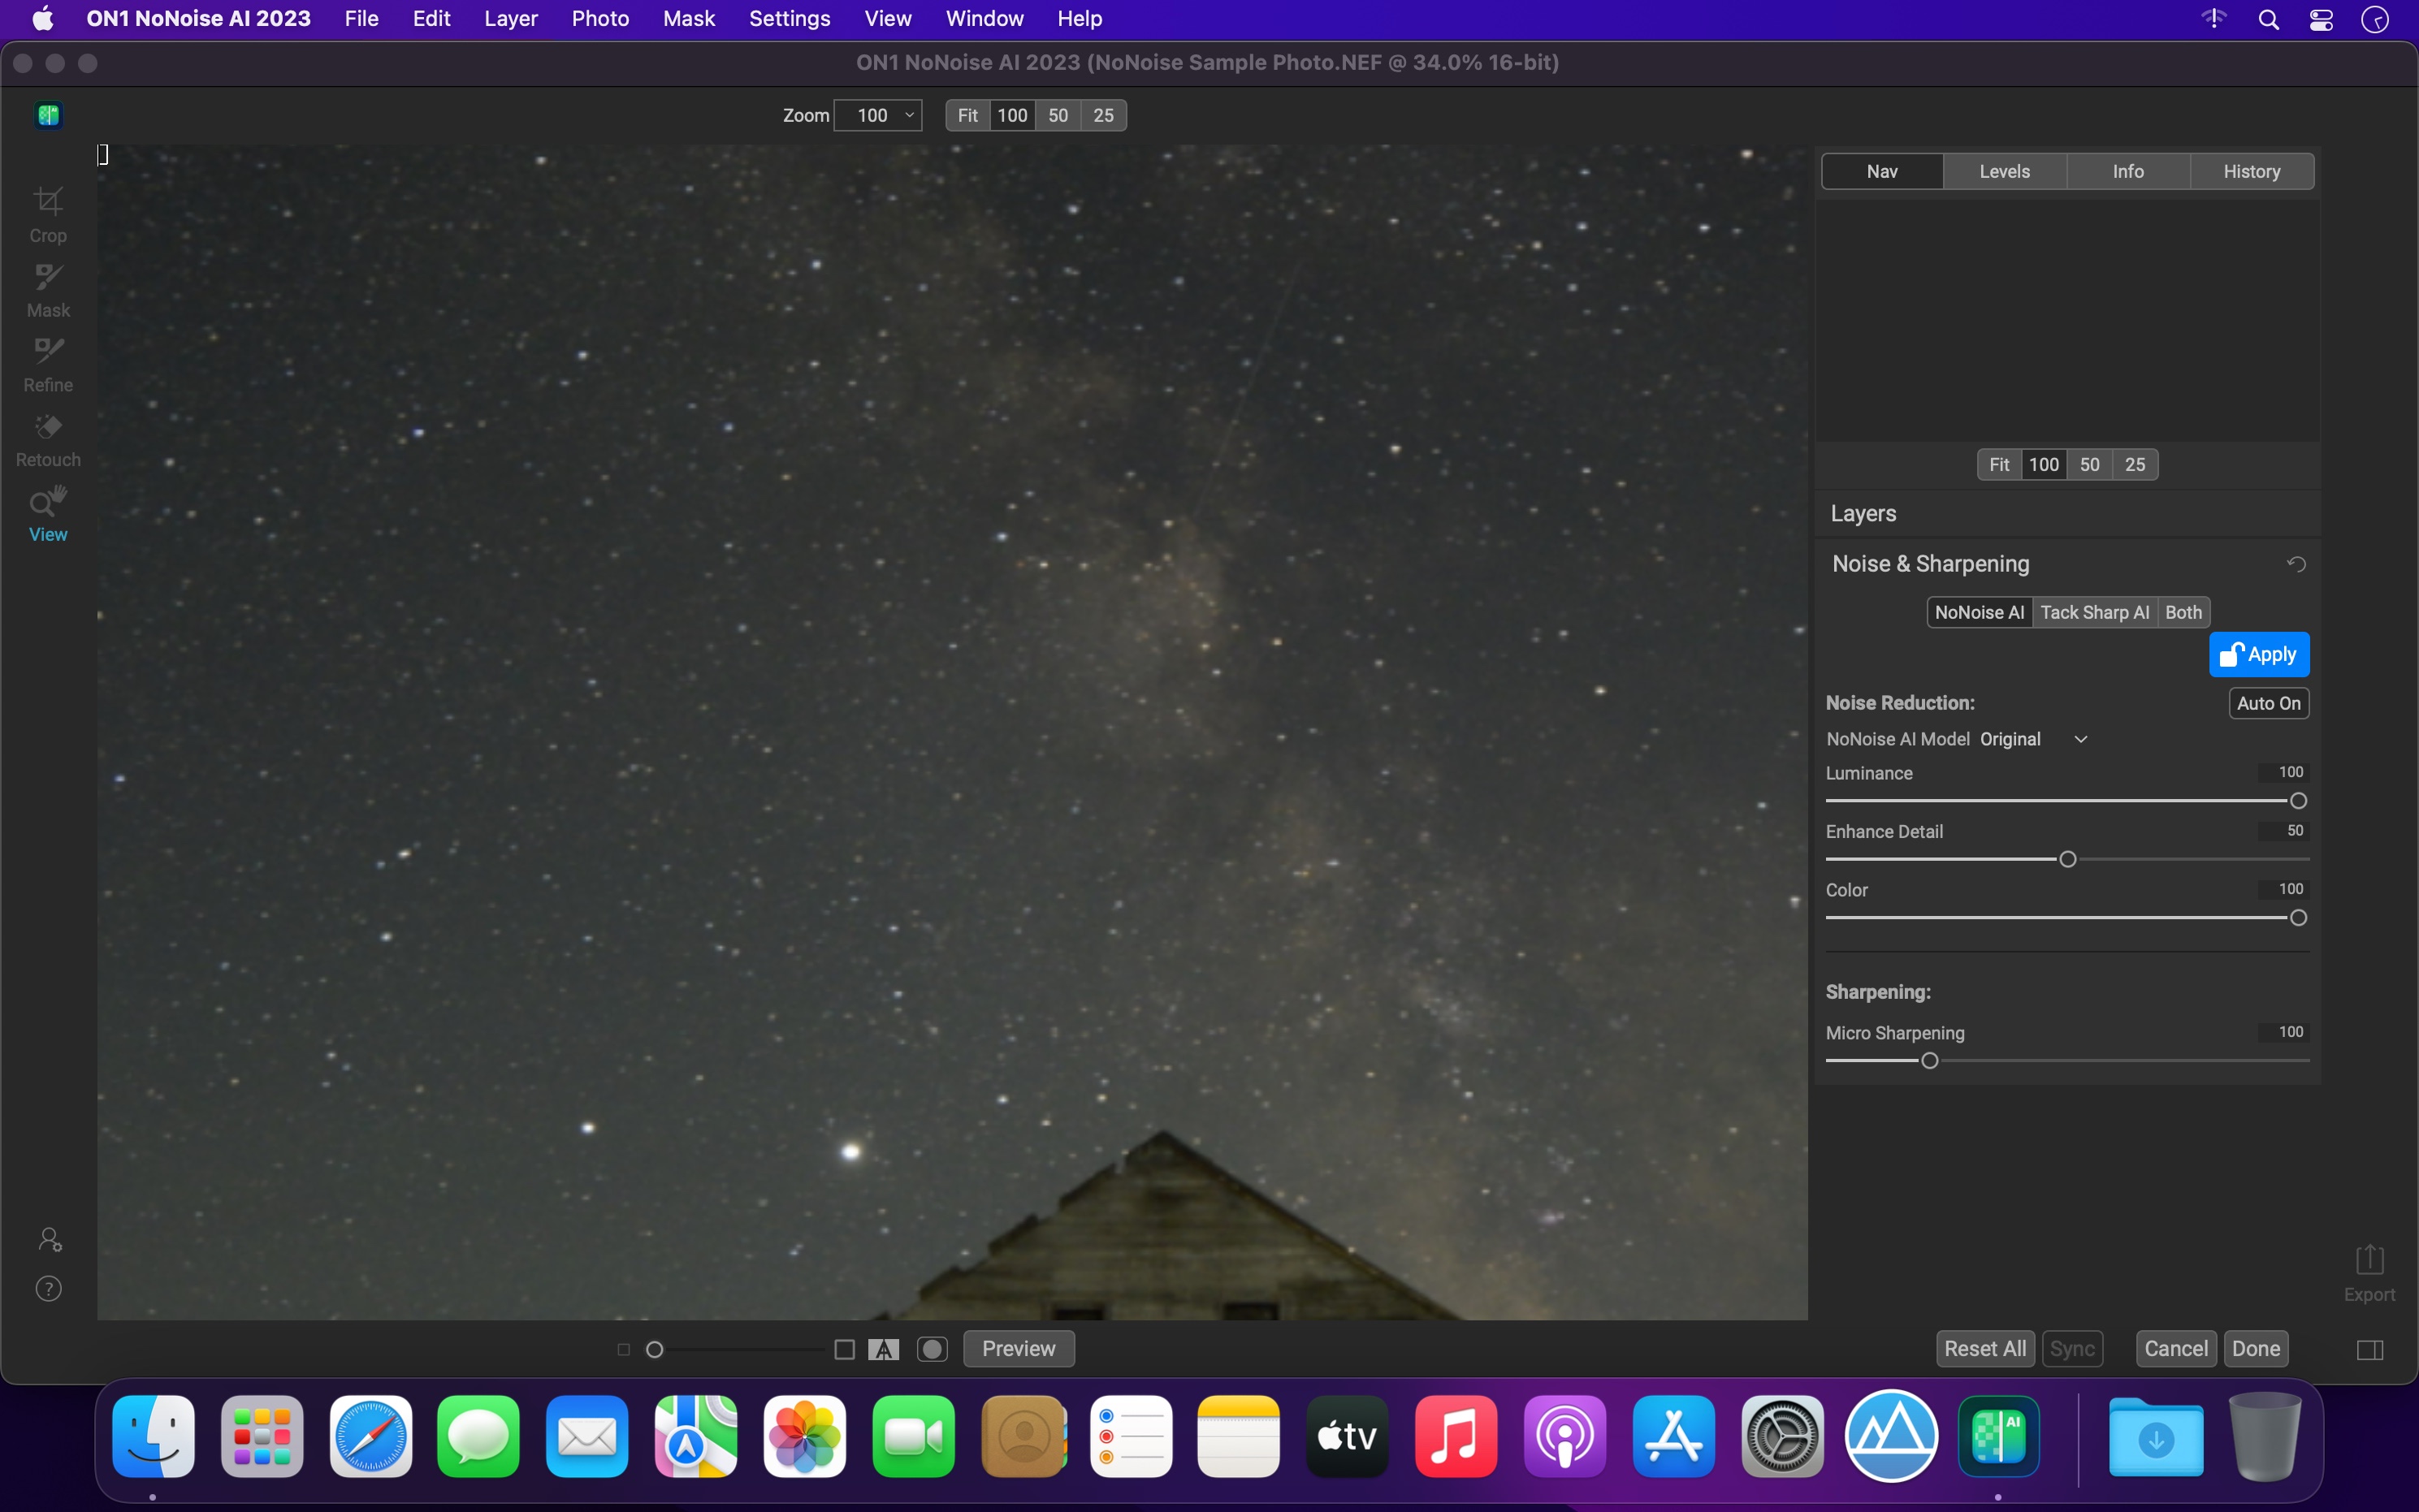Open the Zoom percentage dropdown
The image size is (2419, 1512).
coord(878,115)
